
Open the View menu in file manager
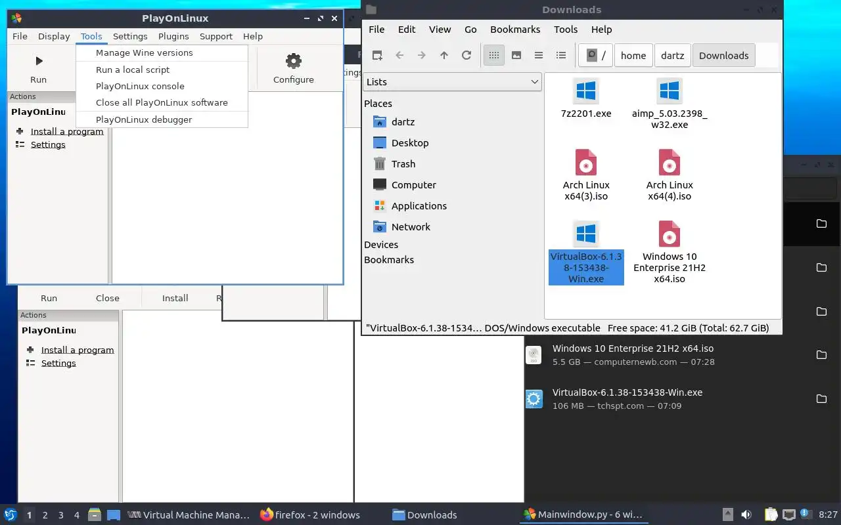(x=440, y=30)
